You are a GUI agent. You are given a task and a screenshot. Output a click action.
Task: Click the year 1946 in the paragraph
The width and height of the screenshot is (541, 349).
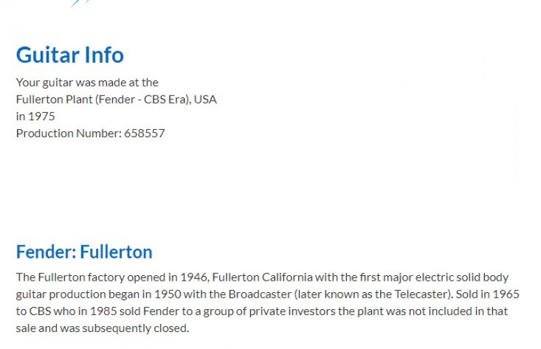point(194,277)
